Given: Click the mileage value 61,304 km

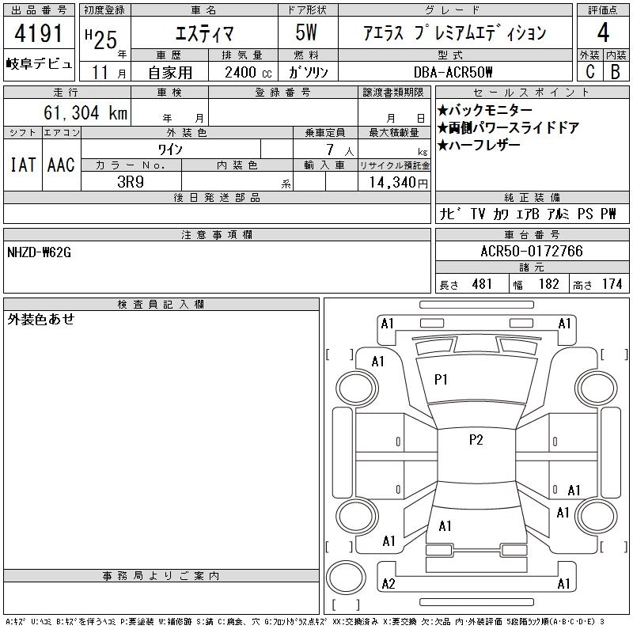Looking at the screenshot, I should (x=85, y=112).
